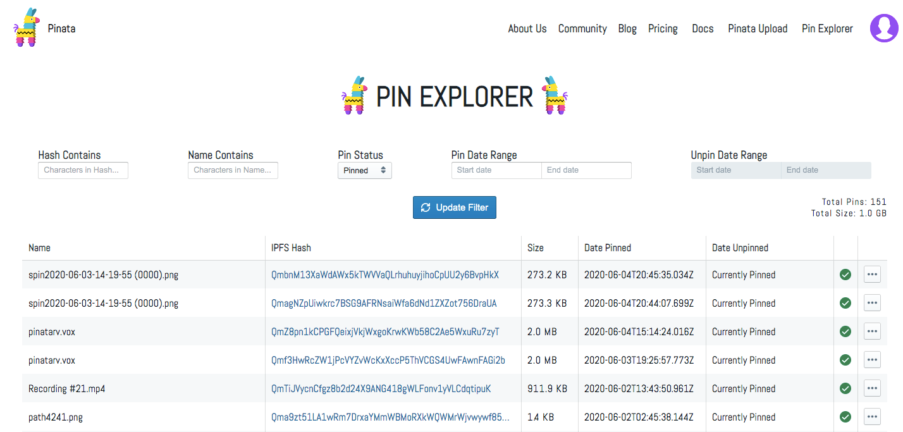The image size is (903, 432).
Task: Click Unpin Date Range end date field
Action: tap(826, 170)
